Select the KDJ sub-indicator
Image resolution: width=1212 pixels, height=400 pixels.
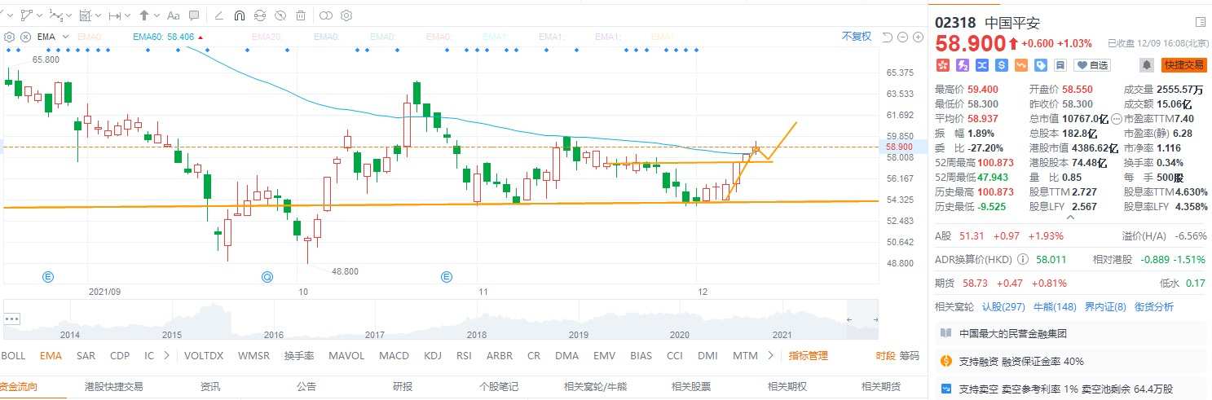[433, 355]
